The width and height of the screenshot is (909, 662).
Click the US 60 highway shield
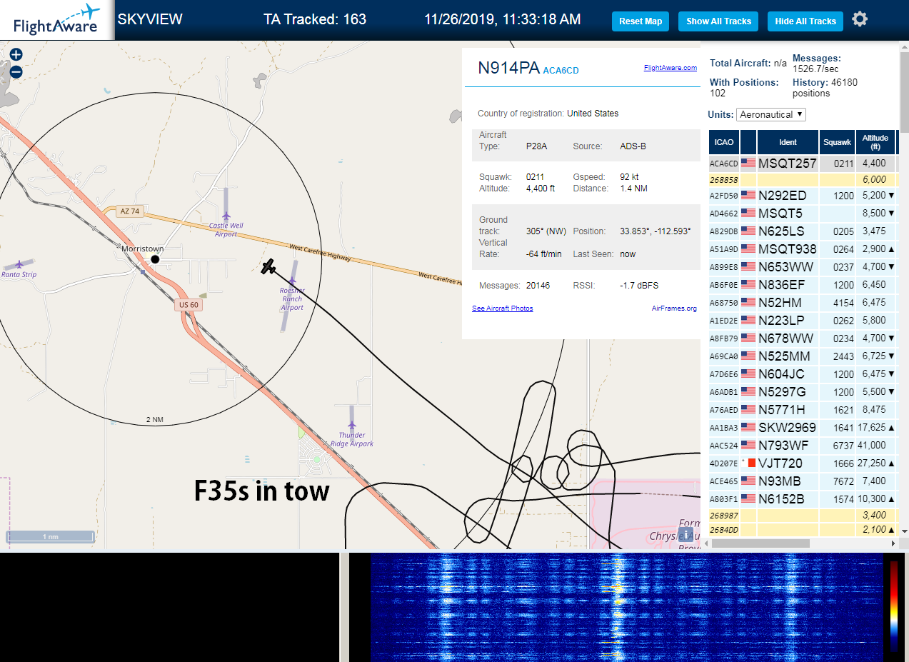[x=188, y=305]
